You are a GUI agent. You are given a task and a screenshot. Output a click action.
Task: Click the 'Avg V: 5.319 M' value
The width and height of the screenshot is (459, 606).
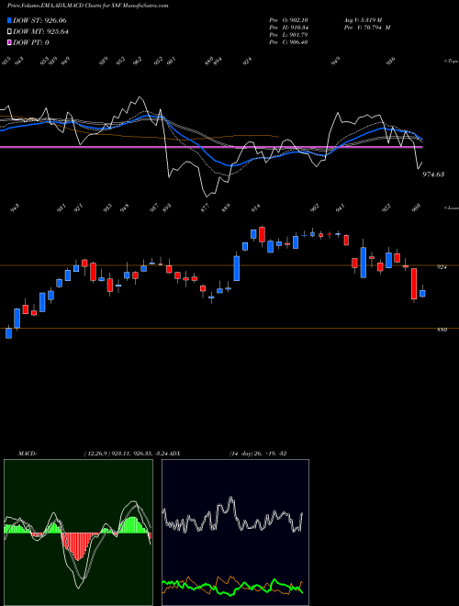tap(363, 19)
